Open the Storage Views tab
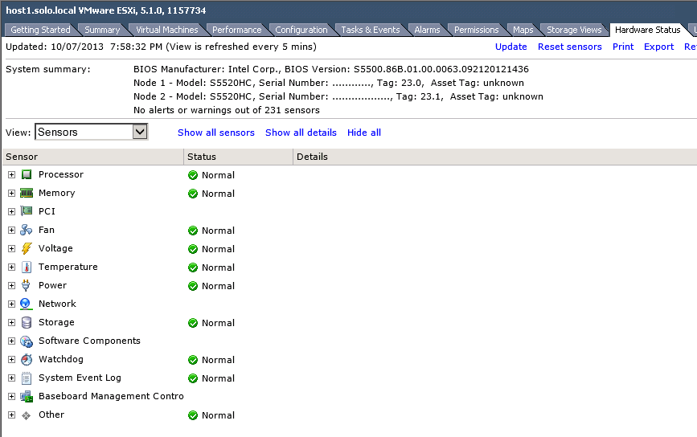This screenshot has width=697, height=437. coord(574,30)
